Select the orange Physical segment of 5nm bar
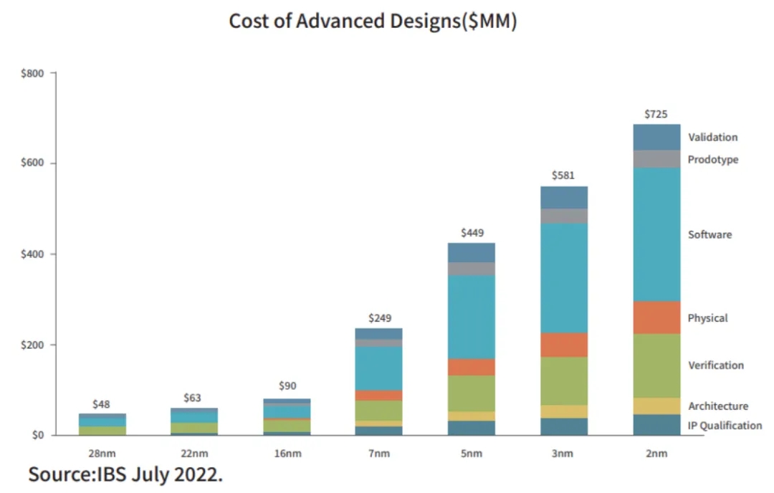 click(470, 367)
